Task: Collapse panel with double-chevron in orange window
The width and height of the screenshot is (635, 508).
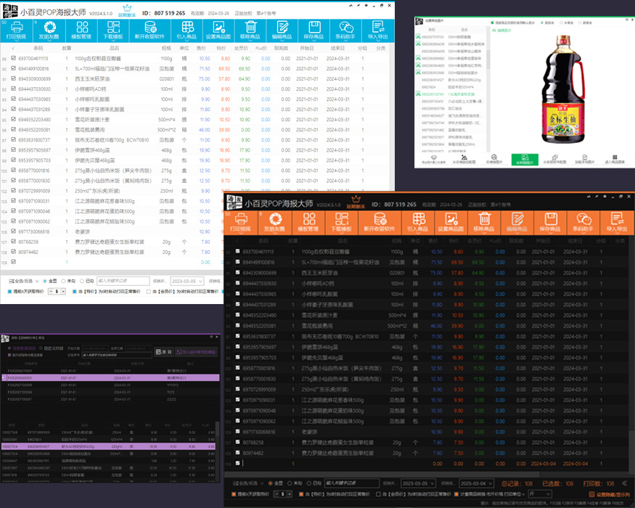Action: [624, 483]
